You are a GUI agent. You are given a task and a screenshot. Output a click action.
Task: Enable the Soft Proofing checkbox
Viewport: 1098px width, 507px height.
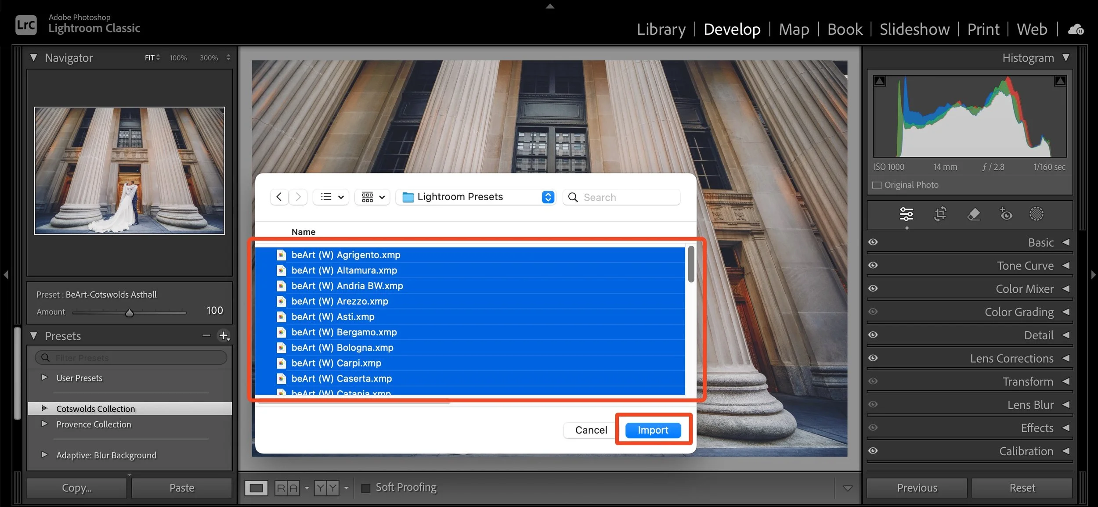[366, 487]
